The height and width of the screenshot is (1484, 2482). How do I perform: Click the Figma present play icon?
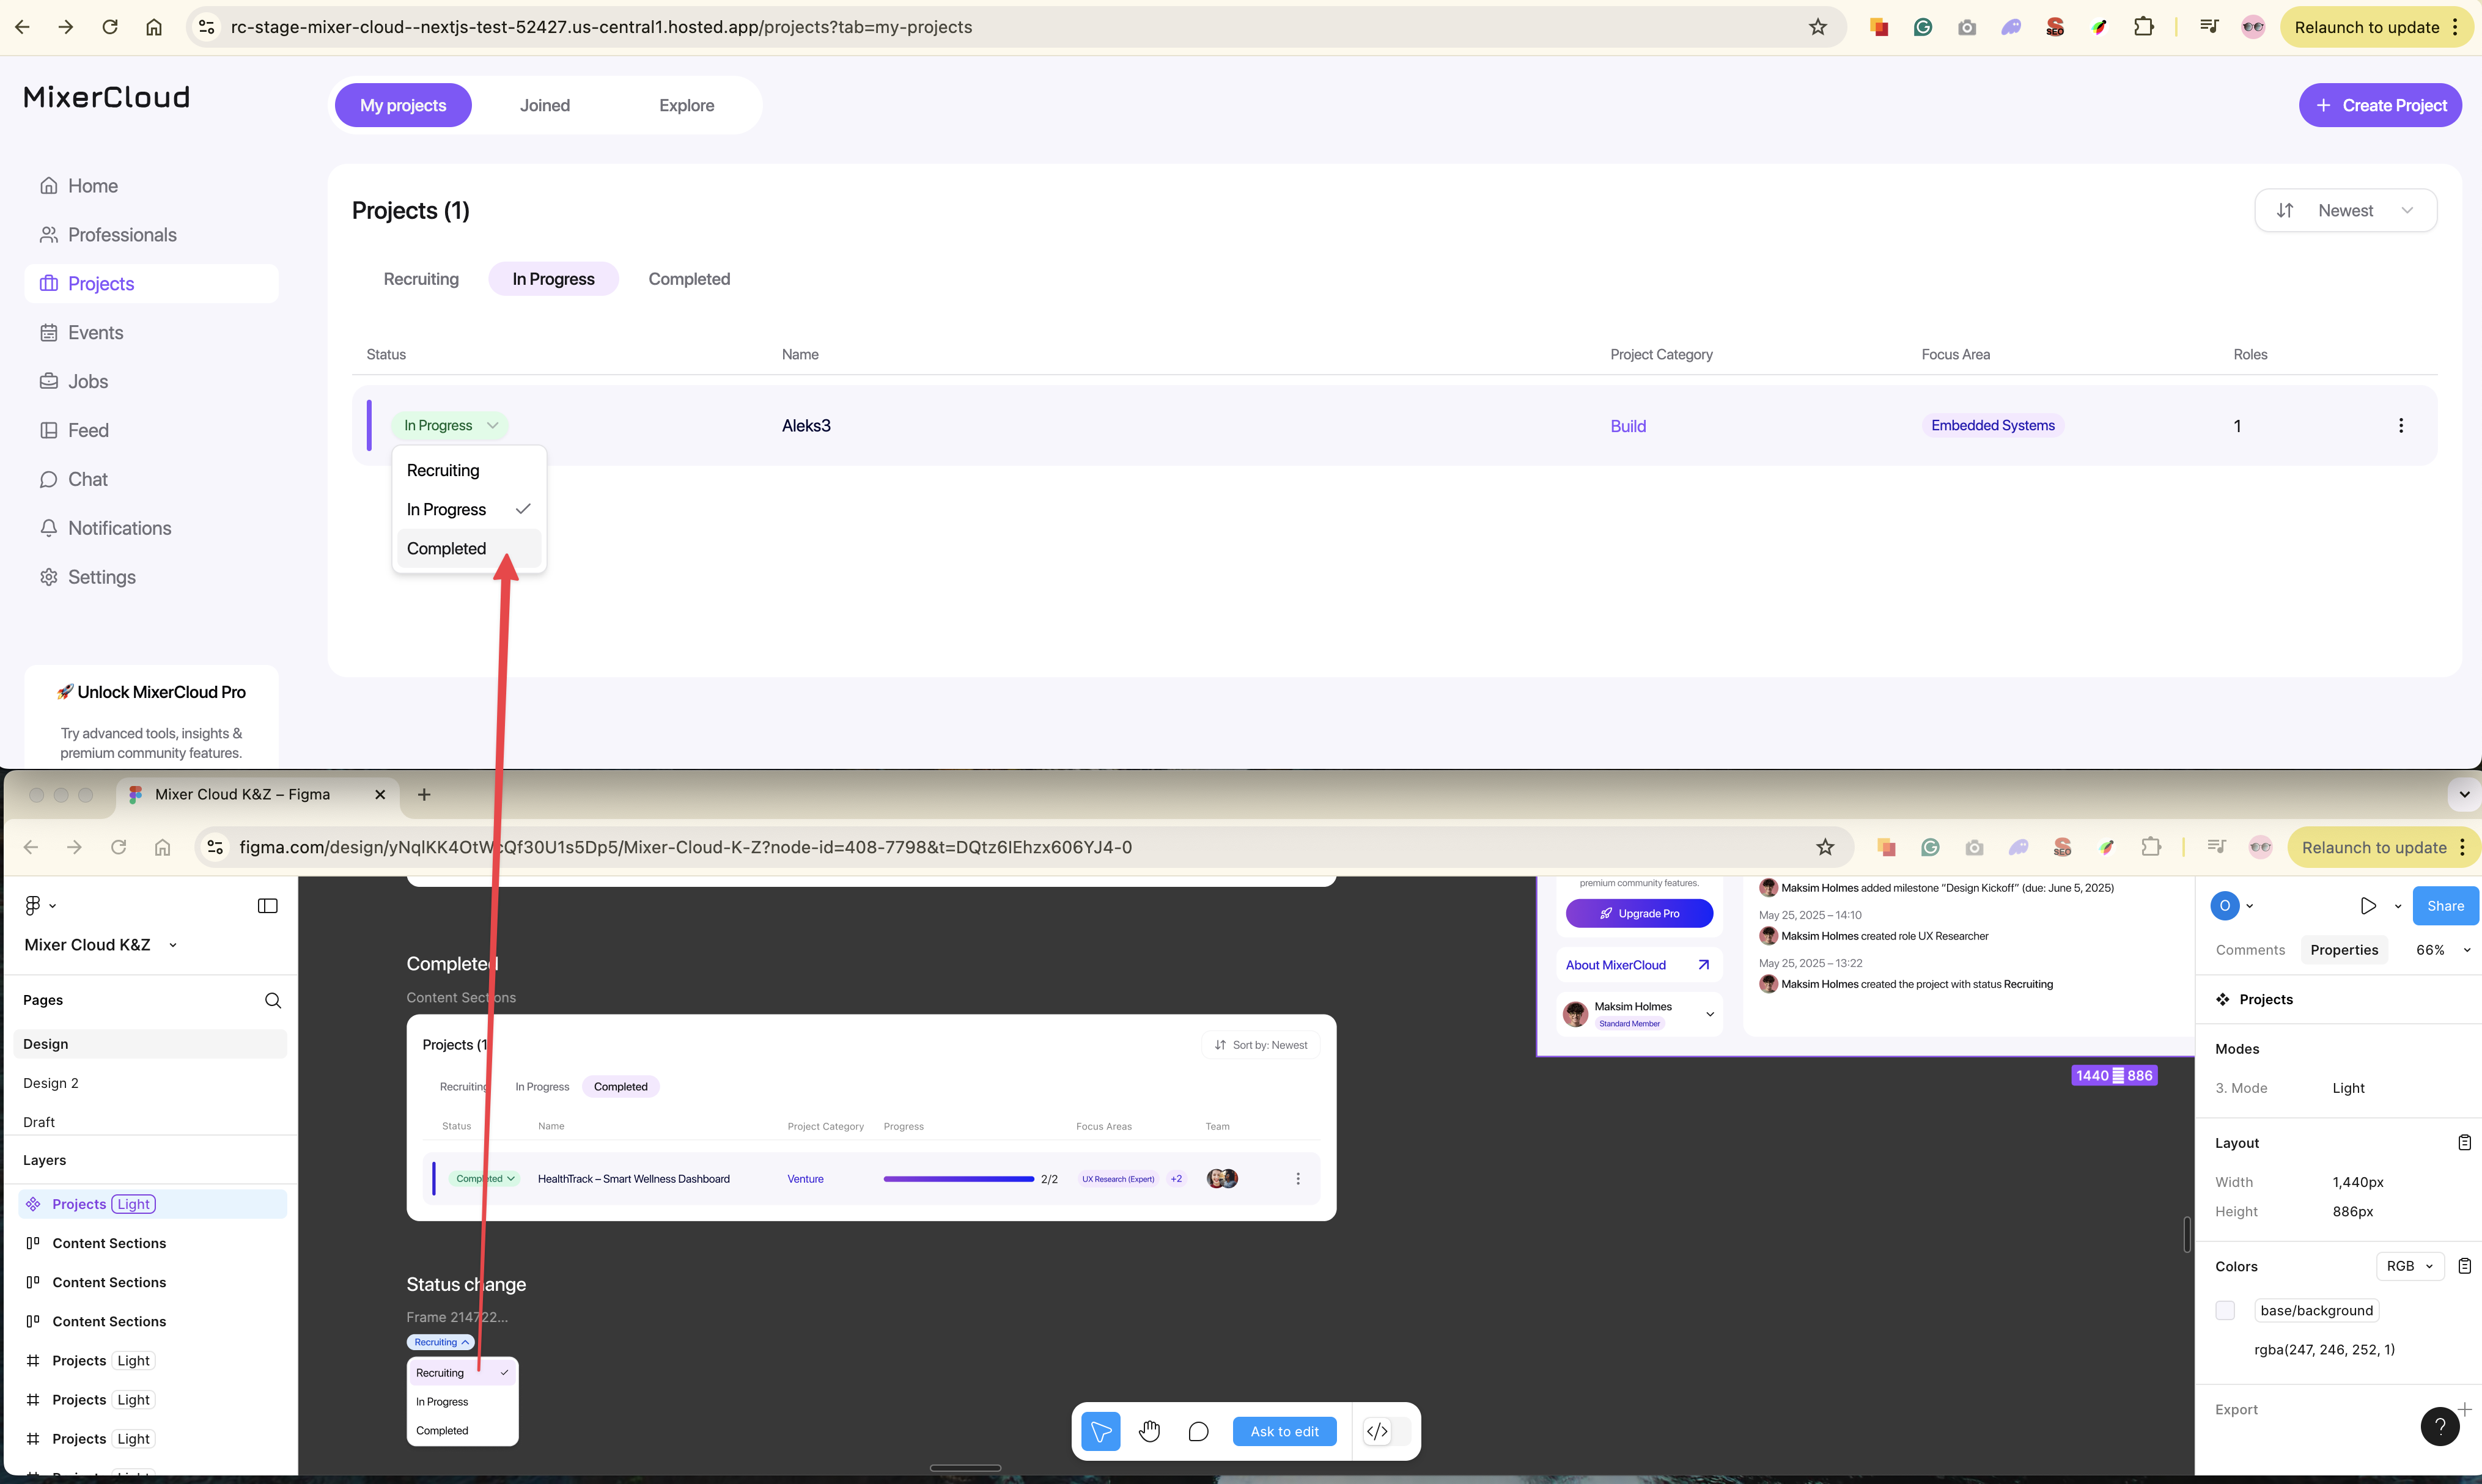[x=2367, y=905]
